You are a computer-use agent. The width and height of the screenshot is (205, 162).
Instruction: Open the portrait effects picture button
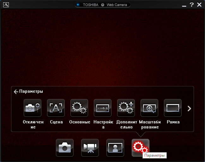pos(115,148)
